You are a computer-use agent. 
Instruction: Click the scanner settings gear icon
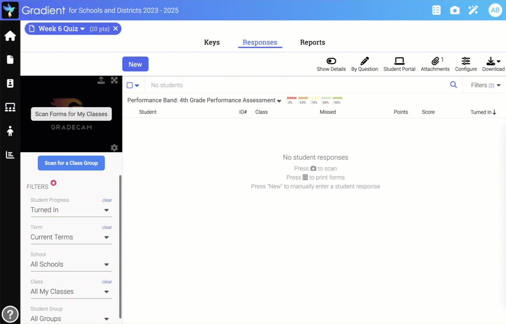(114, 148)
